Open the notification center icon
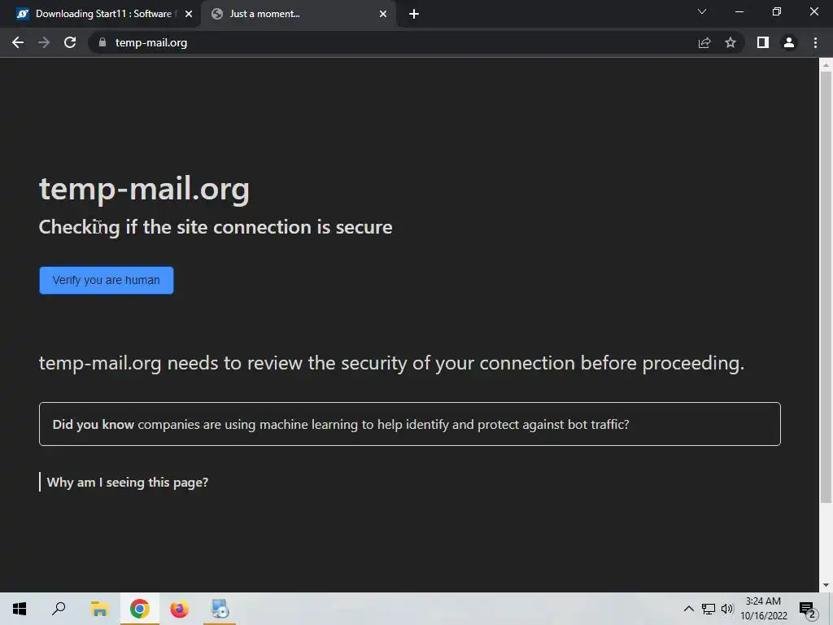The height and width of the screenshot is (625, 833). (808, 609)
